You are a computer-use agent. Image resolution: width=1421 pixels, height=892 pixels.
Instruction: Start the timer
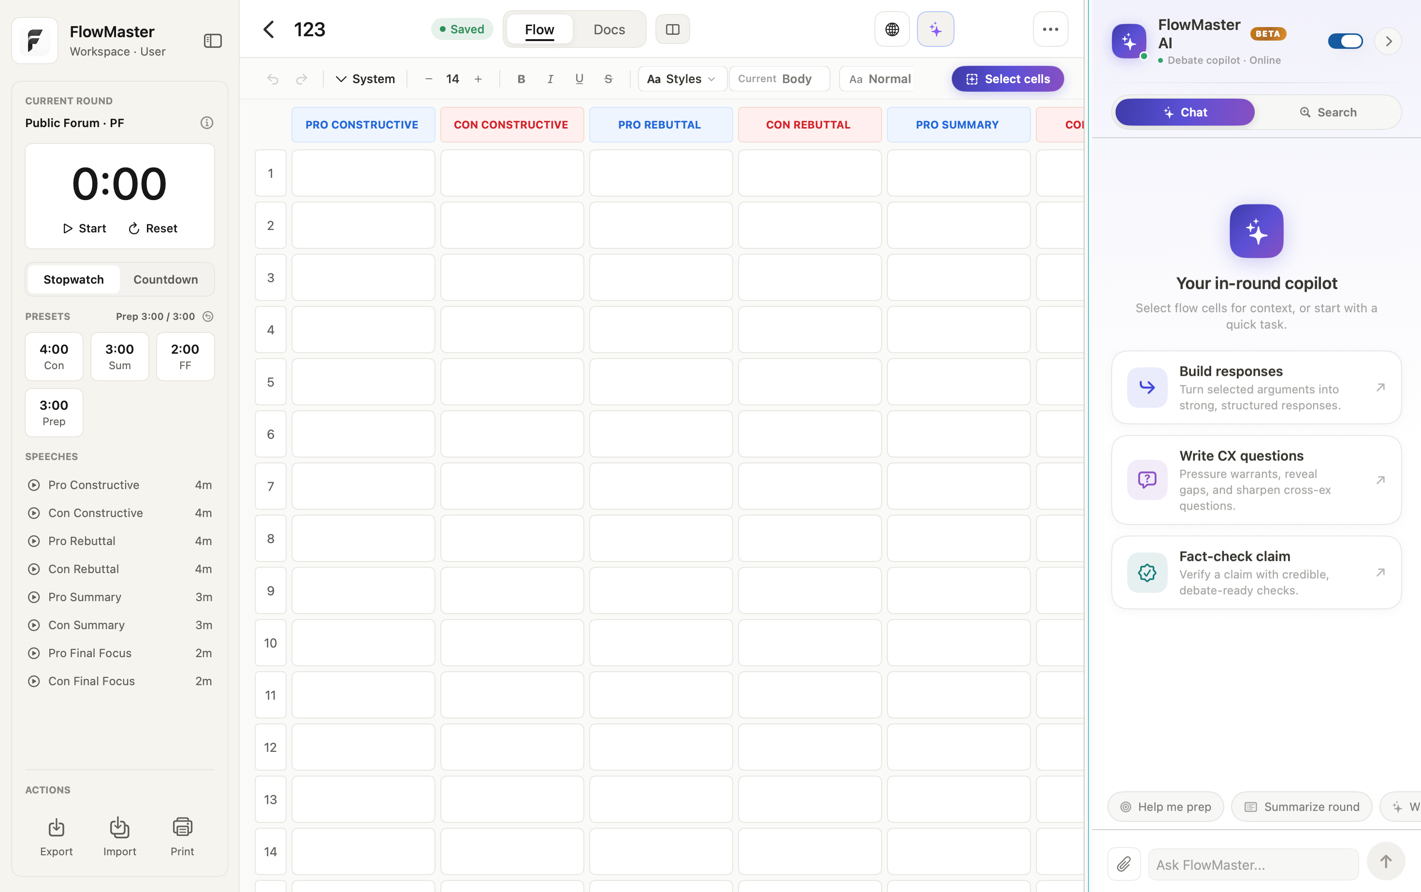point(85,229)
